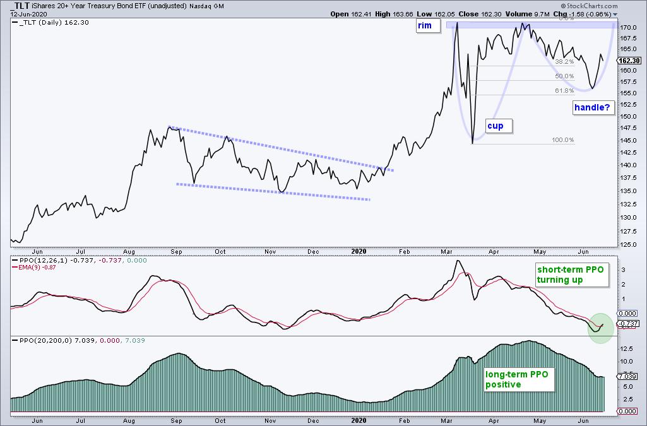
Task: Click the '12.5' label on long-term PPO axis
Action: 626,348
